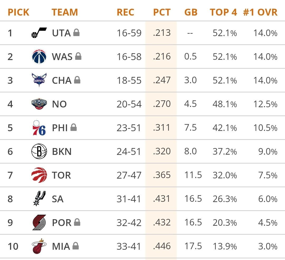The width and height of the screenshot is (285, 260).
Task: Click the Miami Heat logo
Action: 39,246
